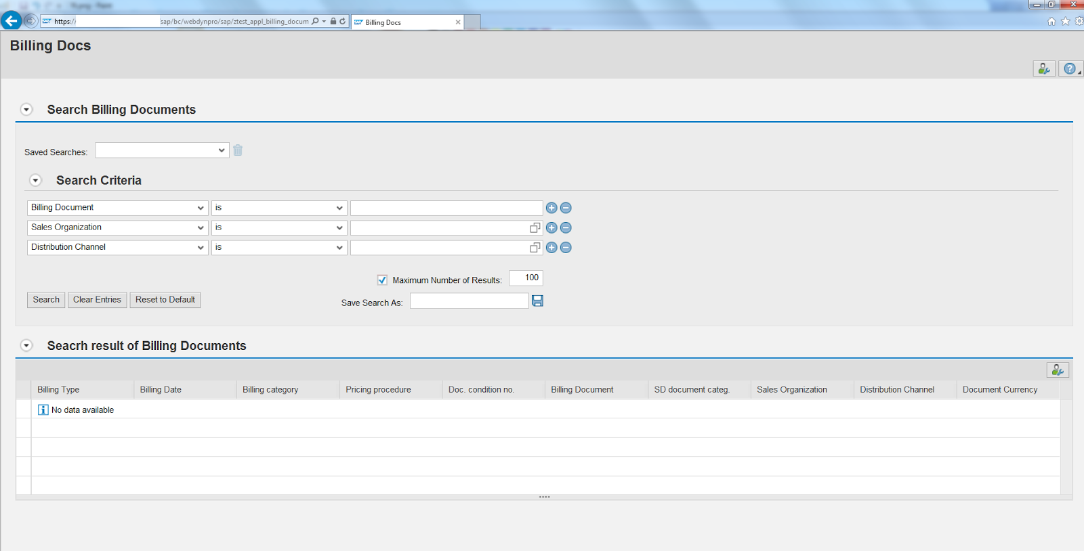Save search with the floppy disk icon
Viewport: 1084px width, 551px height.
click(537, 301)
